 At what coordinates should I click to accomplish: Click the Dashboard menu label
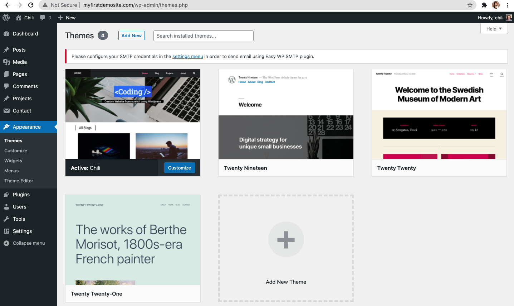[x=25, y=34]
